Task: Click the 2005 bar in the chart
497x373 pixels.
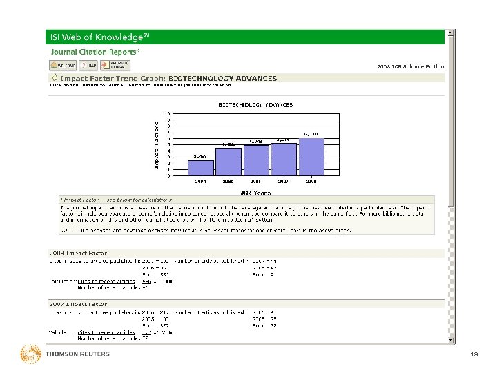Action: pos(228,162)
